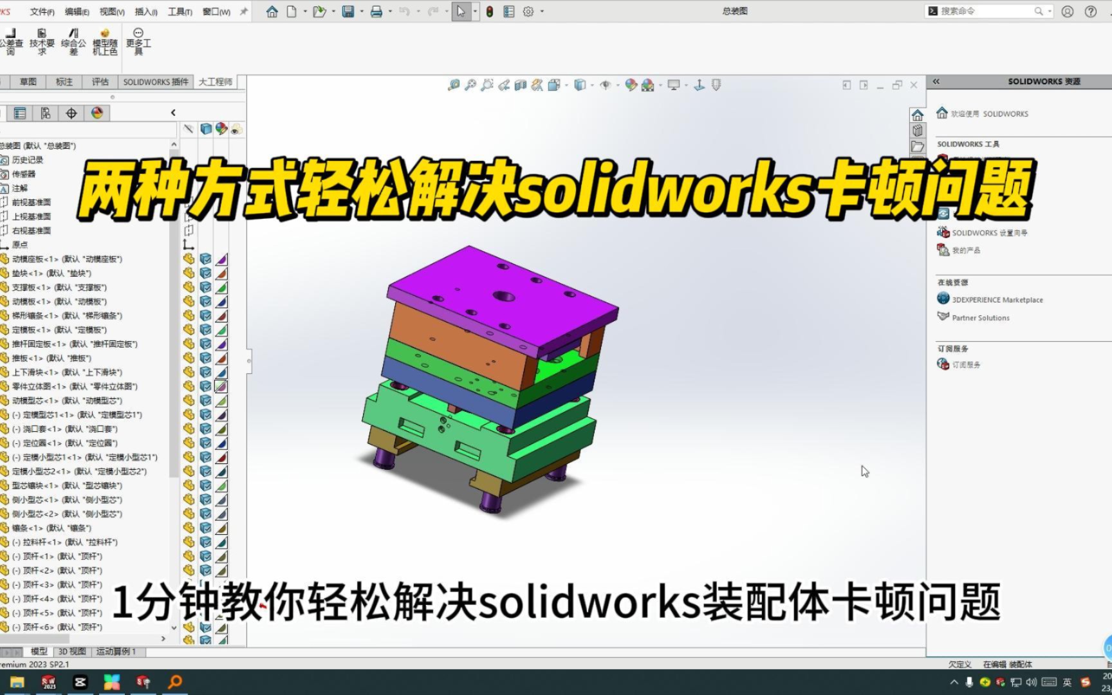Click green appearance swatch for 支撑板<1>

pyautogui.click(x=221, y=287)
